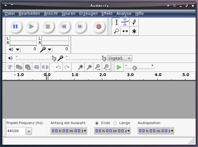This screenshot has width=198, height=147.
Task: Select the Time Shift arrow tool
Action: coord(125,31)
